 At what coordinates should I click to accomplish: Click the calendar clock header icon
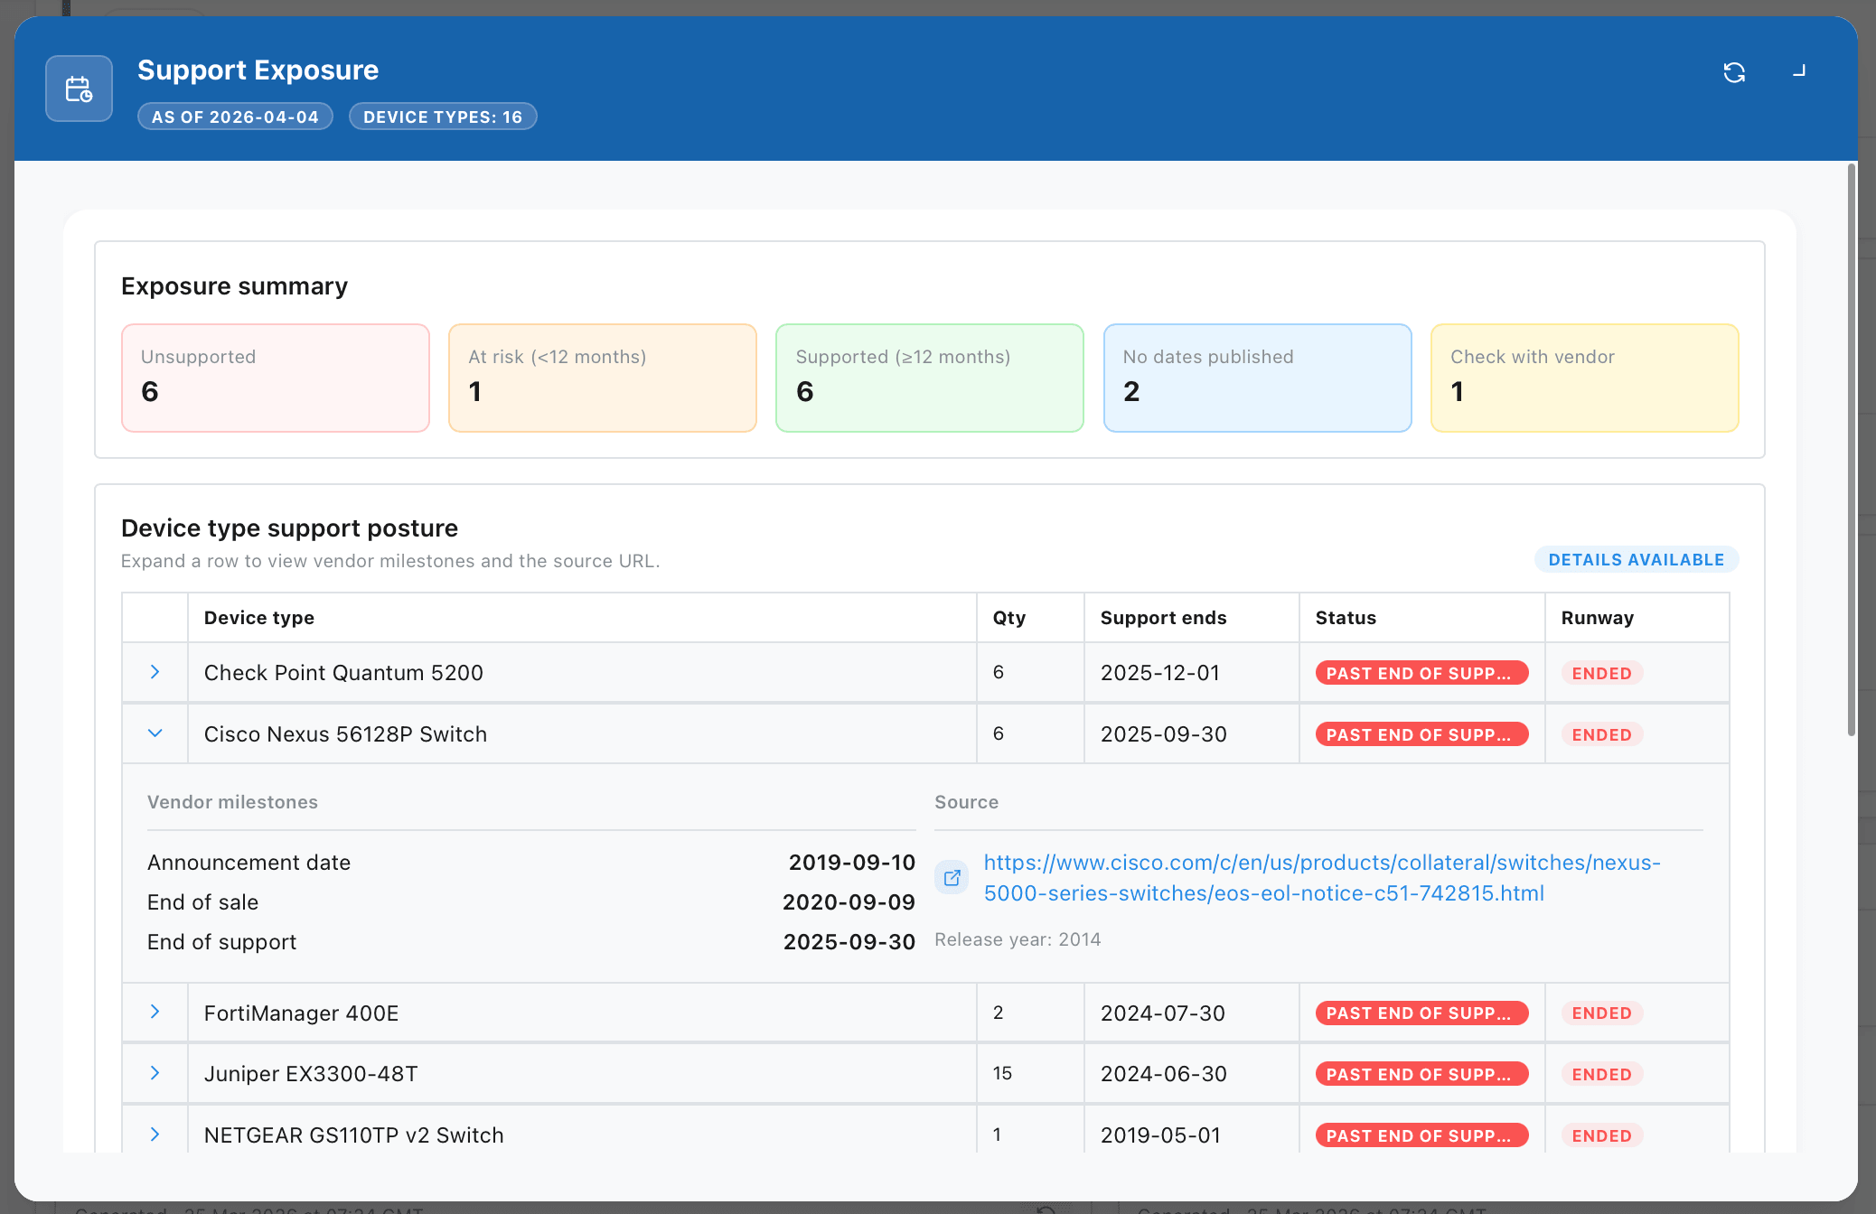click(x=80, y=89)
